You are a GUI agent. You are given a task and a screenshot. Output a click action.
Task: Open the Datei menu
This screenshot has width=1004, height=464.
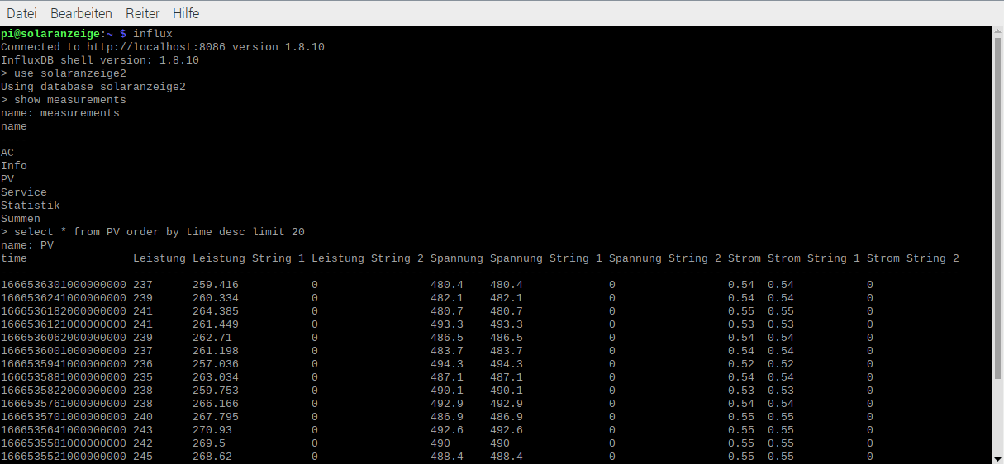21,13
